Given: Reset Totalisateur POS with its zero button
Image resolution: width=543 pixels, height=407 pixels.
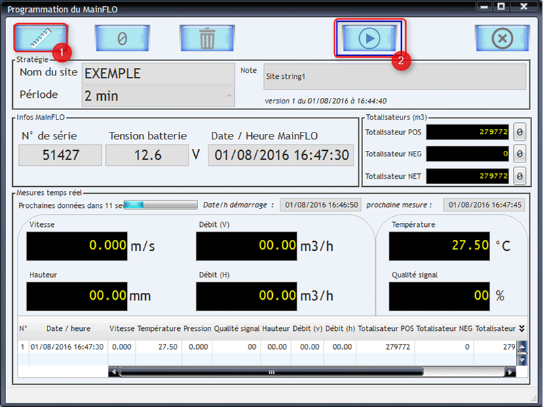Looking at the screenshot, I should (x=519, y=132).
